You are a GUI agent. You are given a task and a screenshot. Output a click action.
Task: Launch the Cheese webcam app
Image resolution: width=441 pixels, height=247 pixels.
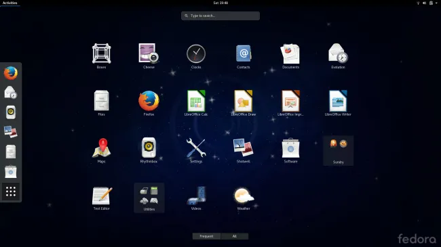(149, 55)
